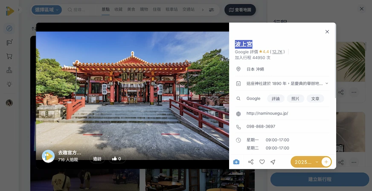Click the 照片 search chip
The width and height of the screenshot is (372, 191).
tap(295, 99)
